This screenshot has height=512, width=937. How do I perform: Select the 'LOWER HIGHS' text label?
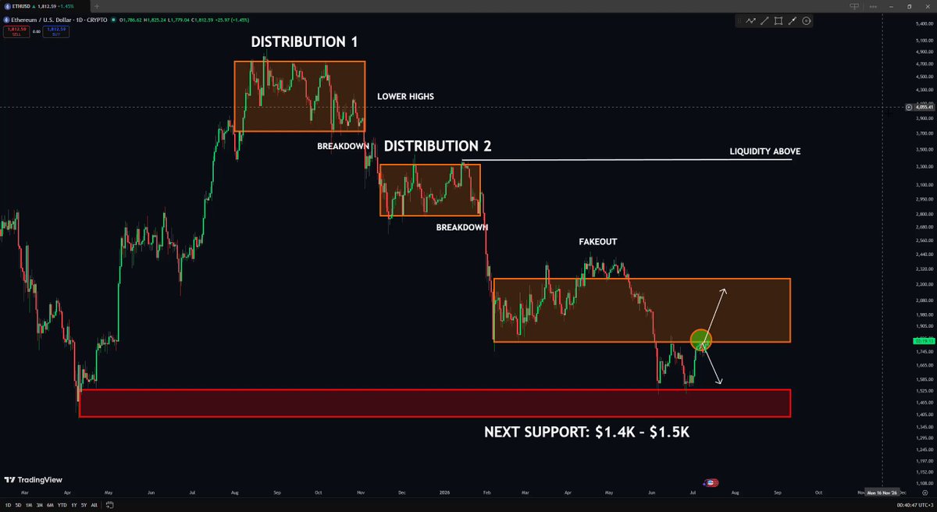click(x=405, y=97)
